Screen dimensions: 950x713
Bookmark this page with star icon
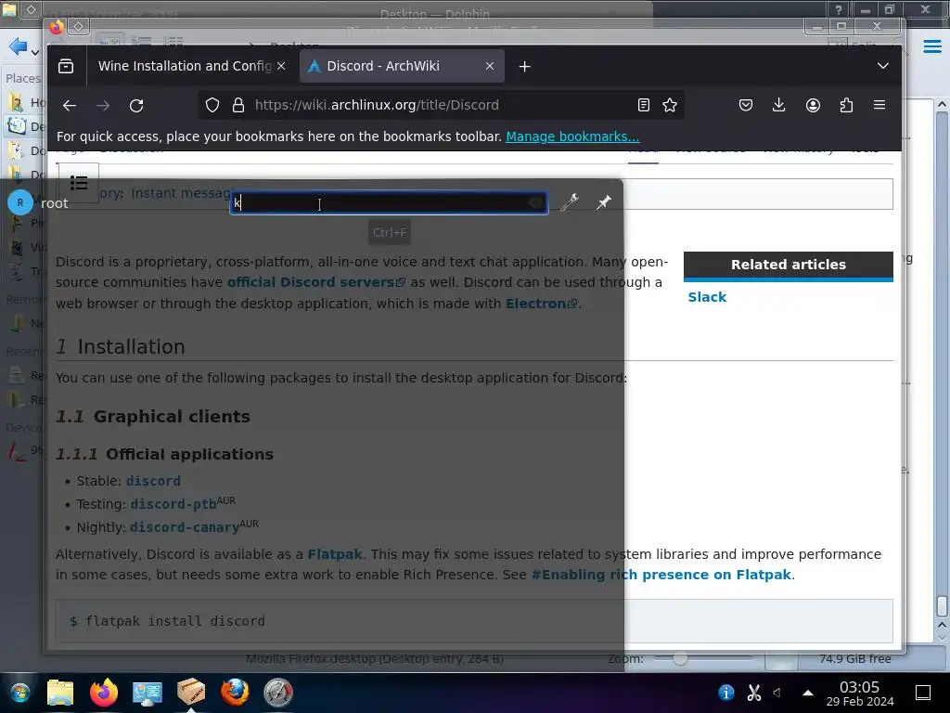tap(670, 106)
